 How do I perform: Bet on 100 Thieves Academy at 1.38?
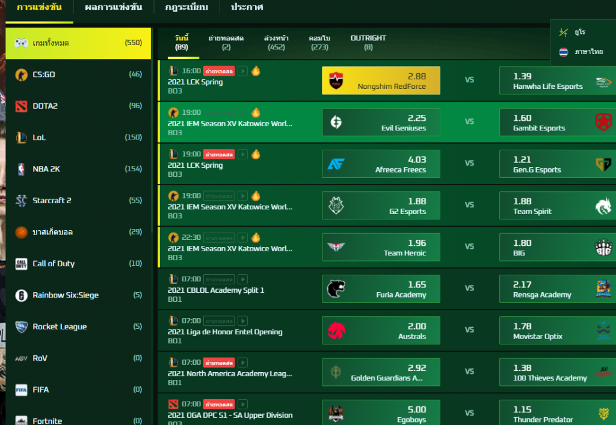[558, 372]
